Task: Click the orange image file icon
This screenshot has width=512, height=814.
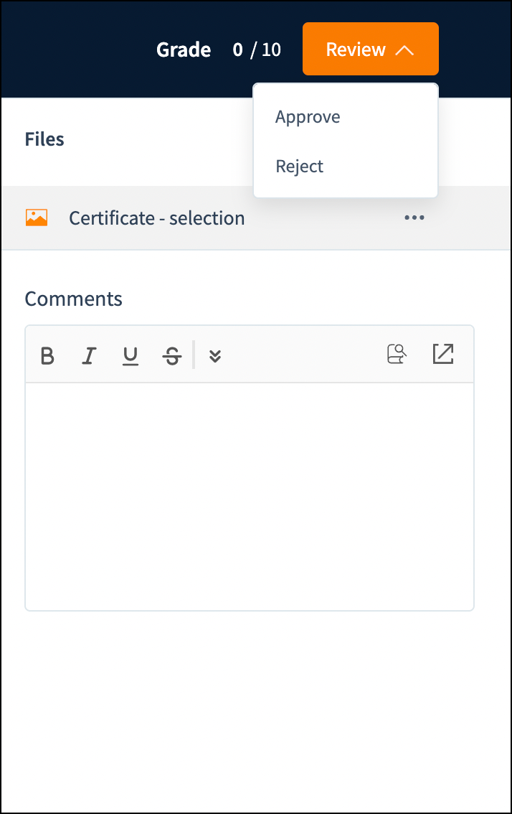Action: pos(37,217)
